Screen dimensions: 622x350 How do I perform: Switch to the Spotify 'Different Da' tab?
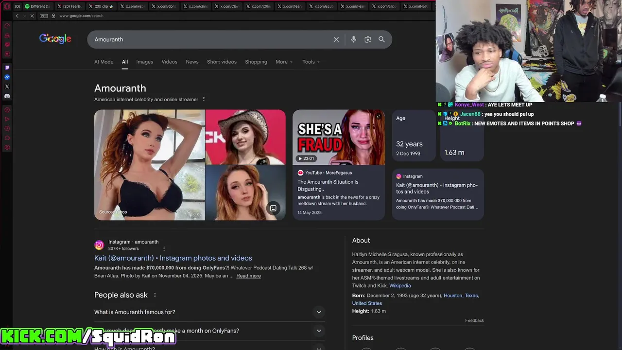coord(37,6)
